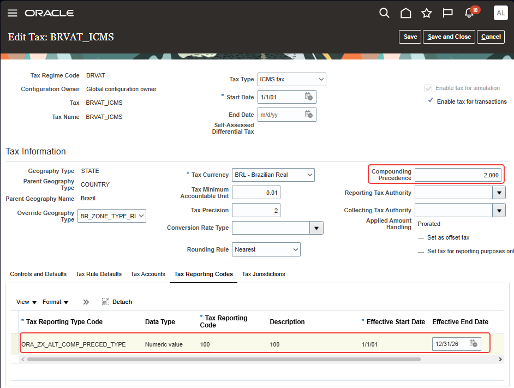Image resolution: width=514 pixels, height=388 pixels.
Task: Click the Description column header
Action: pos(287,322)
